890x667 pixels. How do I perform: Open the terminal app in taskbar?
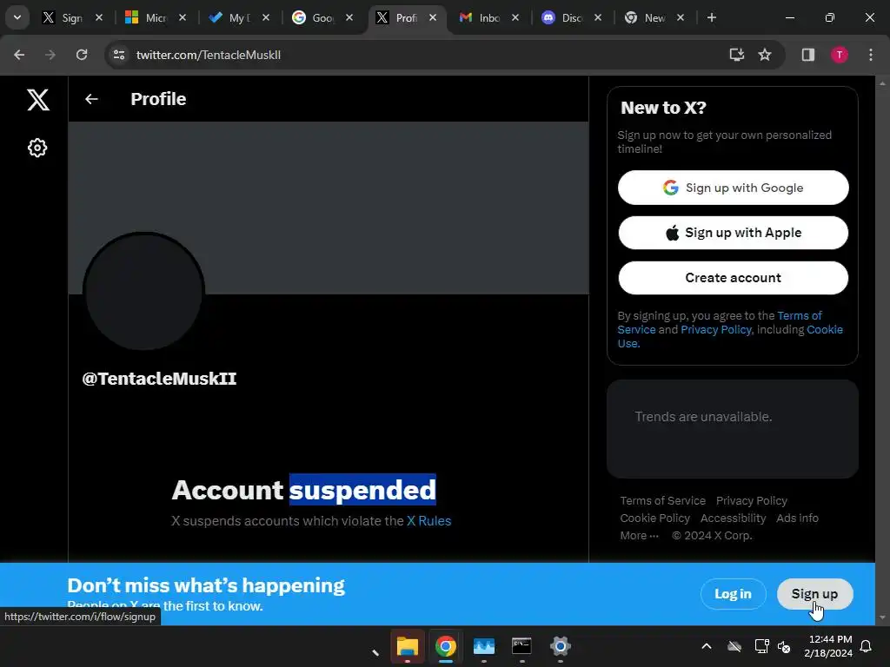point(521,646)
